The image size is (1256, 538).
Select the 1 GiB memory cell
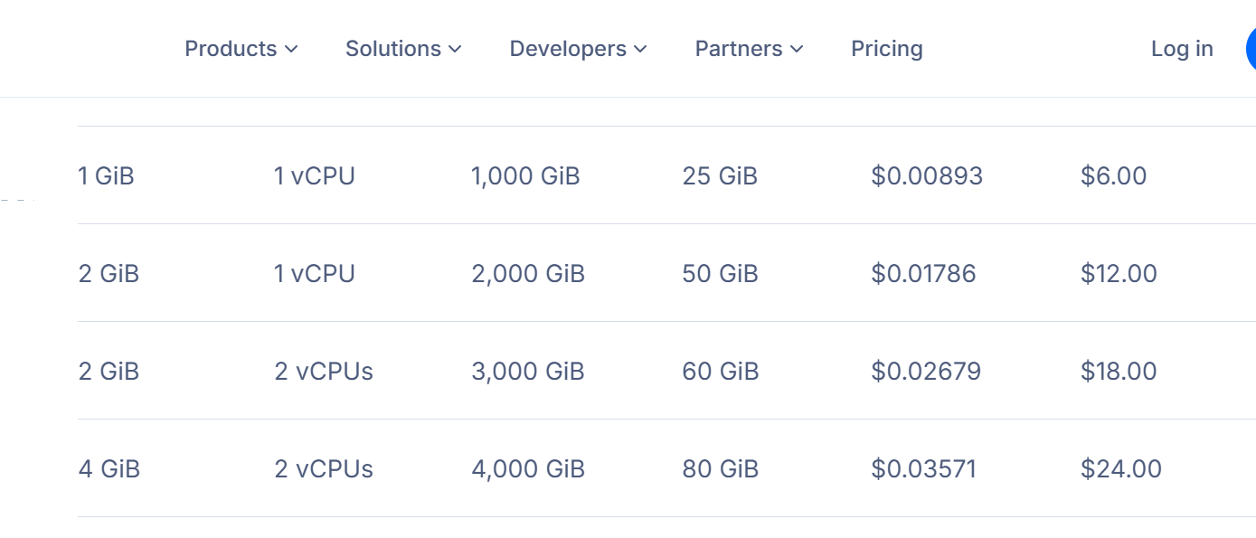click(x=107, y=175)
